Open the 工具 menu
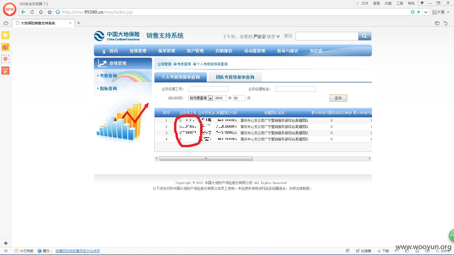This screenshot has height=255, width=454. pyautogui.click(x=400, y=3)
